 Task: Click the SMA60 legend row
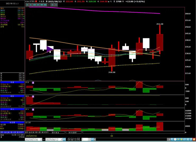click(x=12, y=14)
